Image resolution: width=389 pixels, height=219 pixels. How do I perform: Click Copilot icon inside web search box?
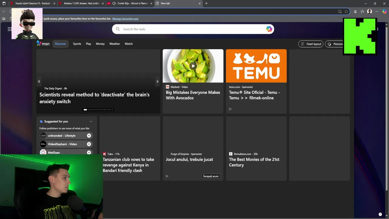(269, 29)
